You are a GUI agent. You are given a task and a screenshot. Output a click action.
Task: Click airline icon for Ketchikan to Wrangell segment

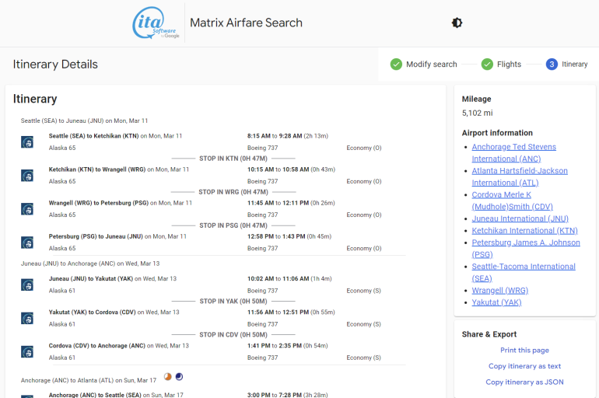click(x=27, y=175)
